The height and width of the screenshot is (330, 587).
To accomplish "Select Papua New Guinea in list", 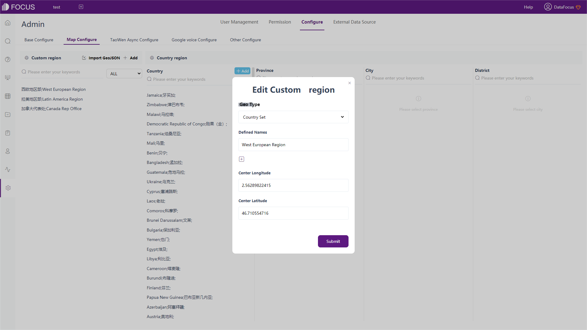I will (180, 297).
